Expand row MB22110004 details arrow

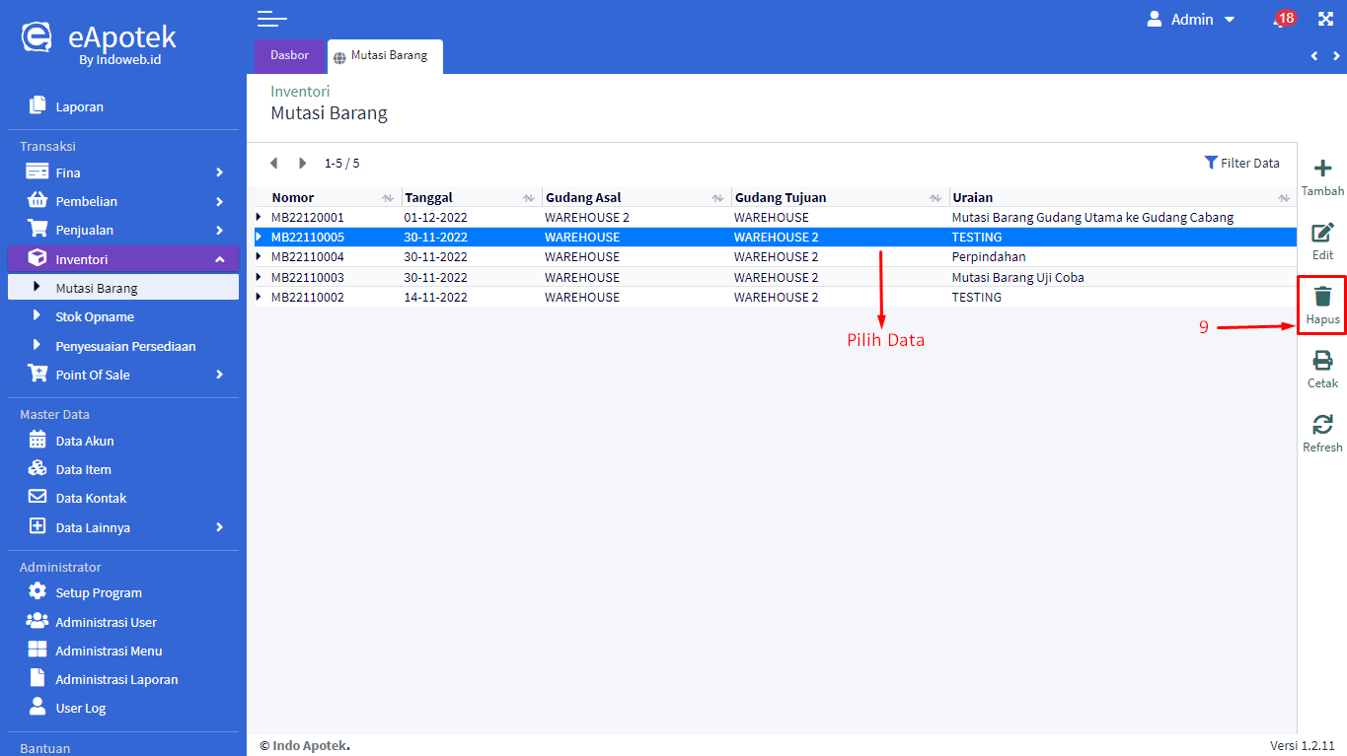[x=260, y=257]
